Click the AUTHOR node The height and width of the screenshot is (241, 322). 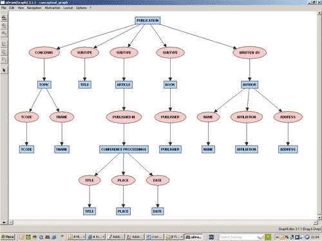click(x=249, y=85)
